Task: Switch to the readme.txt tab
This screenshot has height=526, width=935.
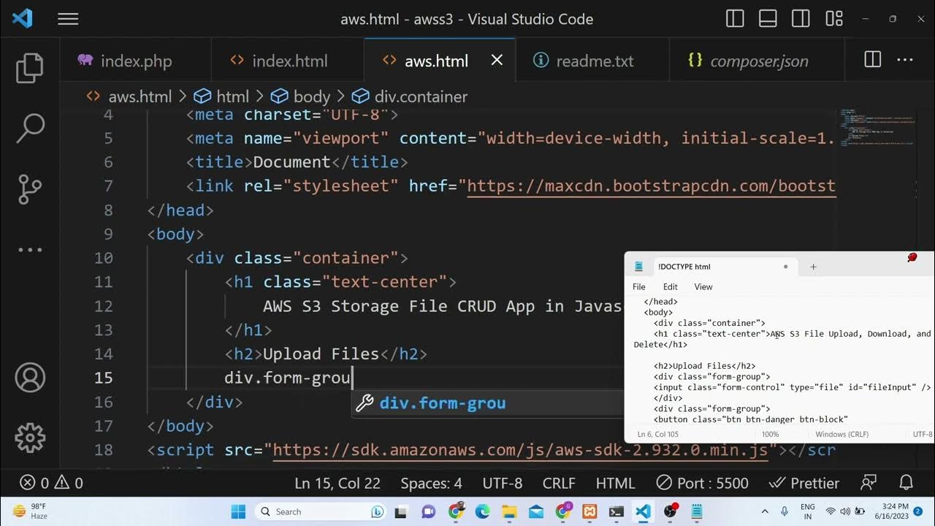Action: coord(594,61)
